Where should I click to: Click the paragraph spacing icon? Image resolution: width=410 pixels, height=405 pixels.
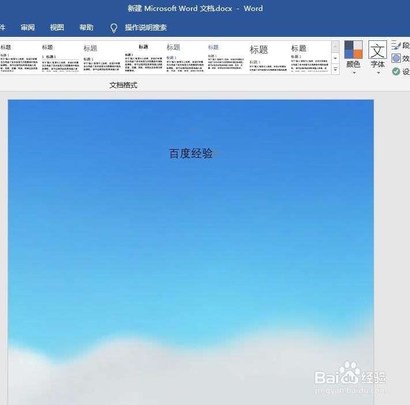[x=396, y=45]
